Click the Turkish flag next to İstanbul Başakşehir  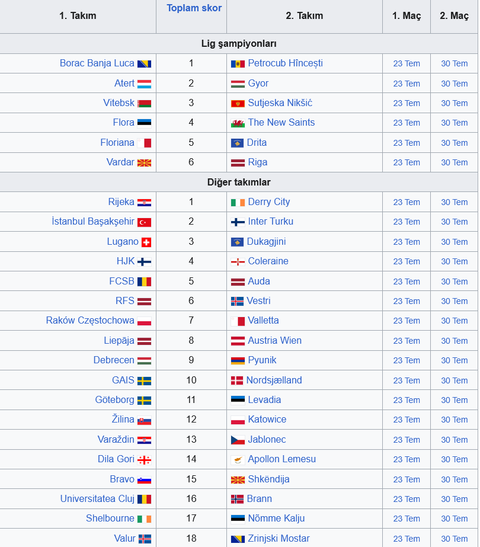tap(144, 222)
